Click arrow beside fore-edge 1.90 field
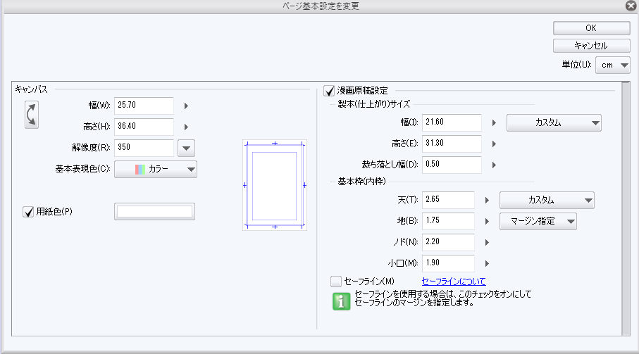 pos(487,263)
